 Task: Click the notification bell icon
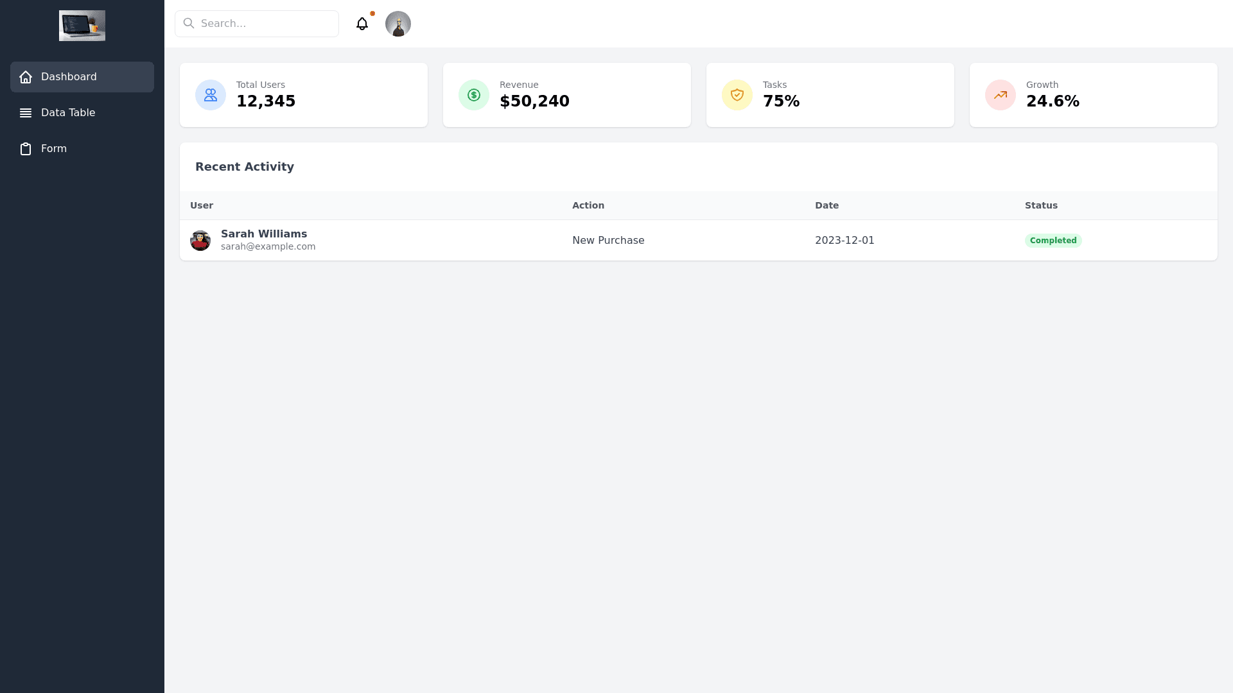point(362,24)
